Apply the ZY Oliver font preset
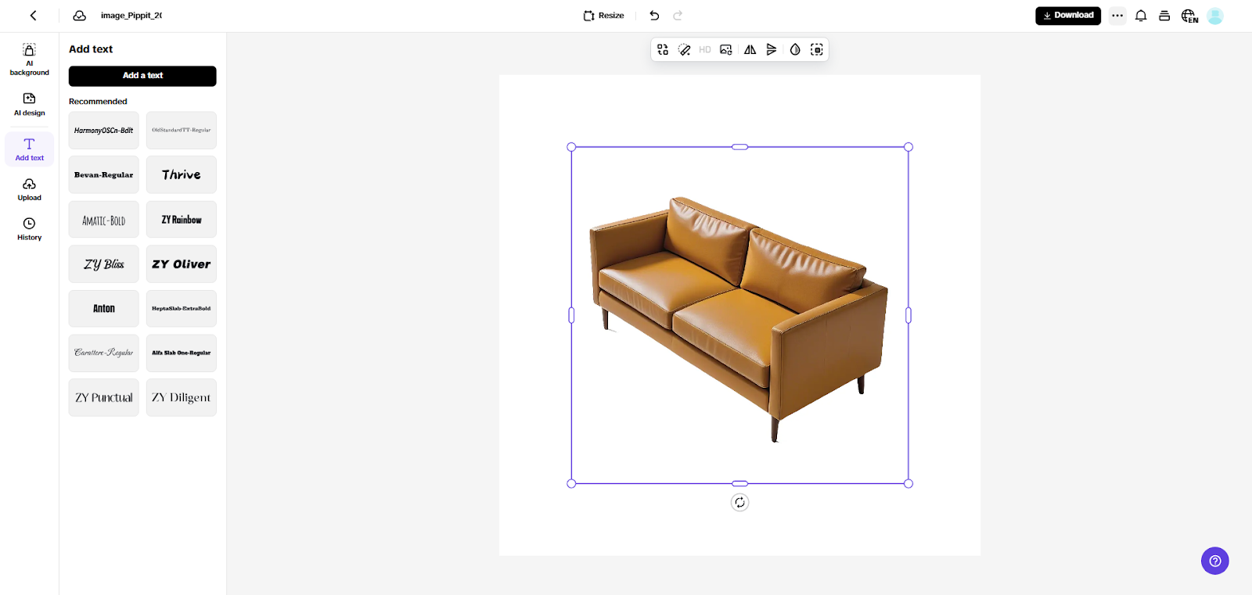 (x=182, y=264)
